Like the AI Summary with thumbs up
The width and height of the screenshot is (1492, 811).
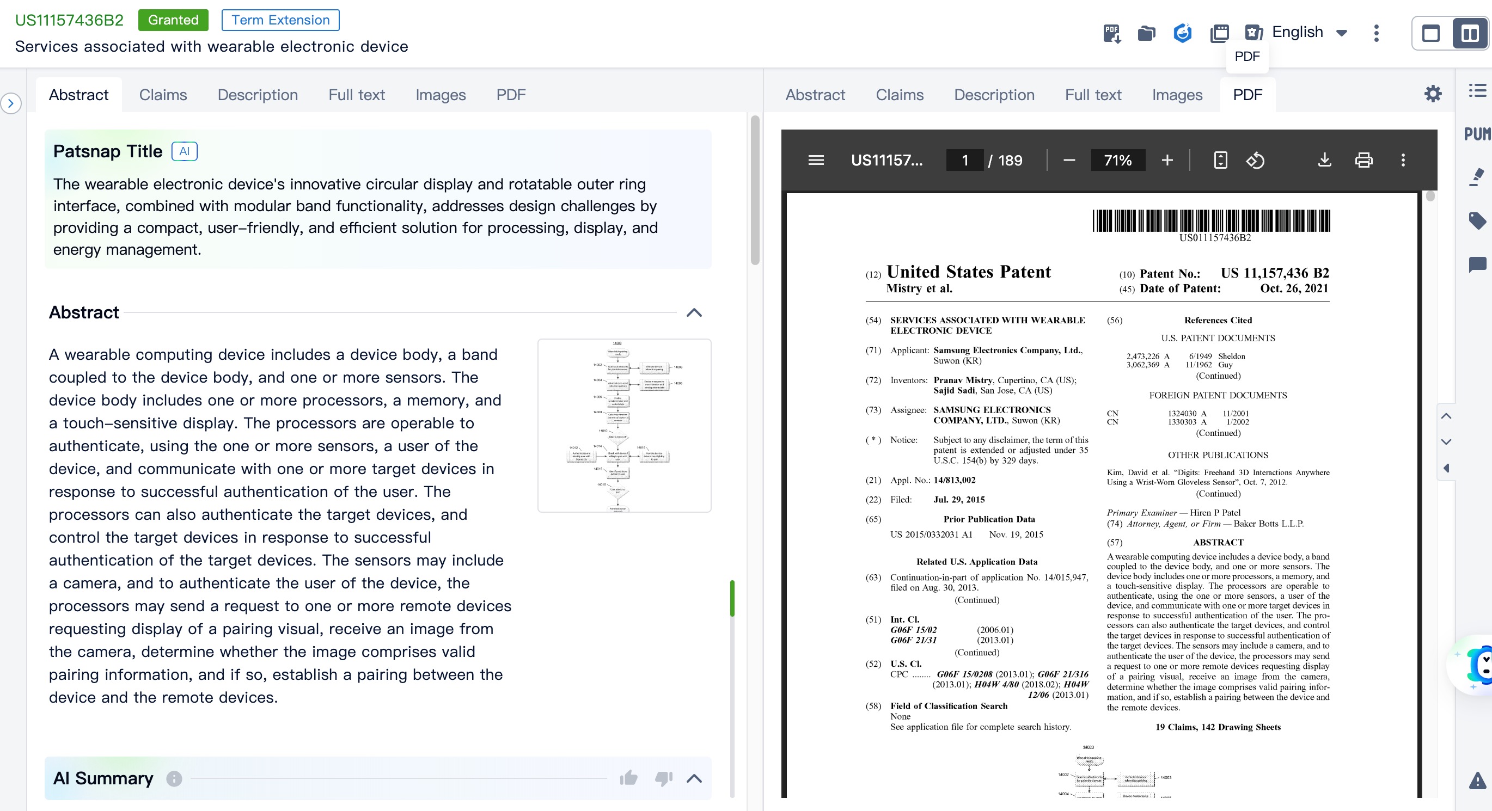[628, 778]
